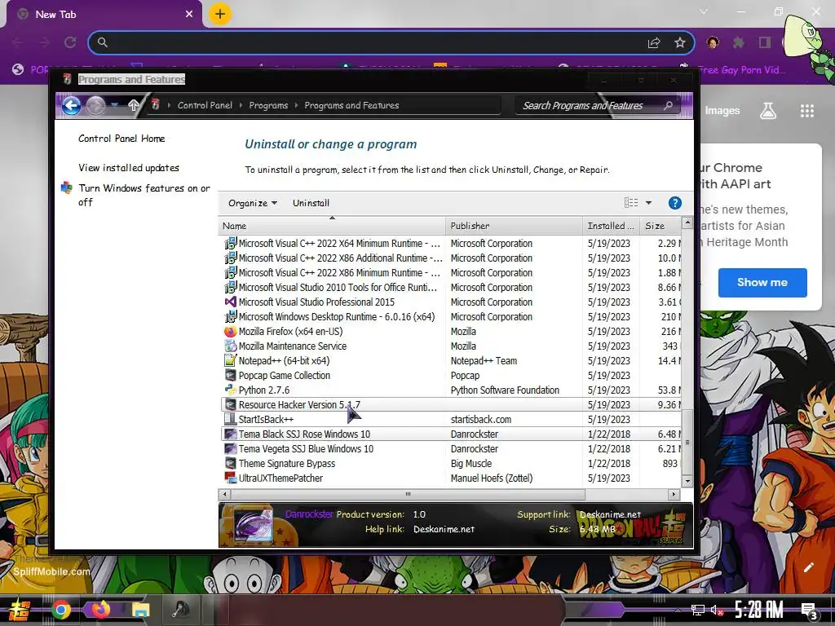This screenshot has height=626, width=835.
Task: Open the Chrome profile avatar
Action: click(x=713, y=42)
